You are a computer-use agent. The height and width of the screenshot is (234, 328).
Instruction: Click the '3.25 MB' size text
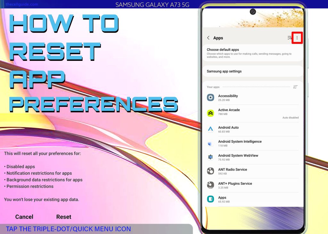click(x=223, y=188)
